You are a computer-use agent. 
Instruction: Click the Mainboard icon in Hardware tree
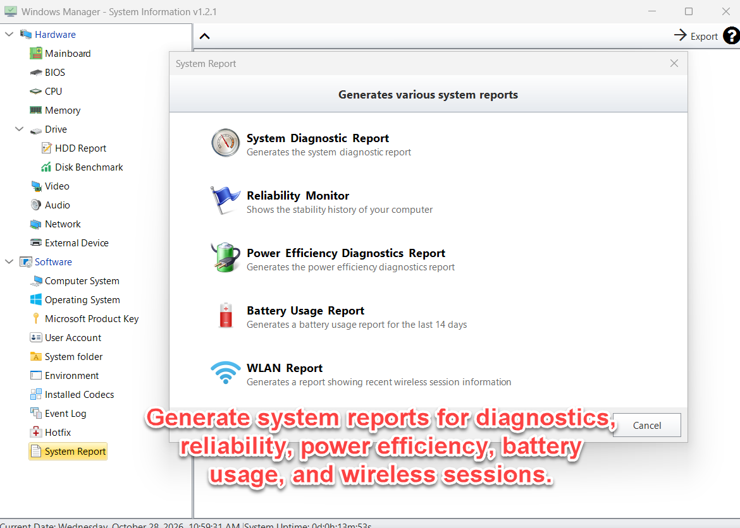tap(36, 53)
